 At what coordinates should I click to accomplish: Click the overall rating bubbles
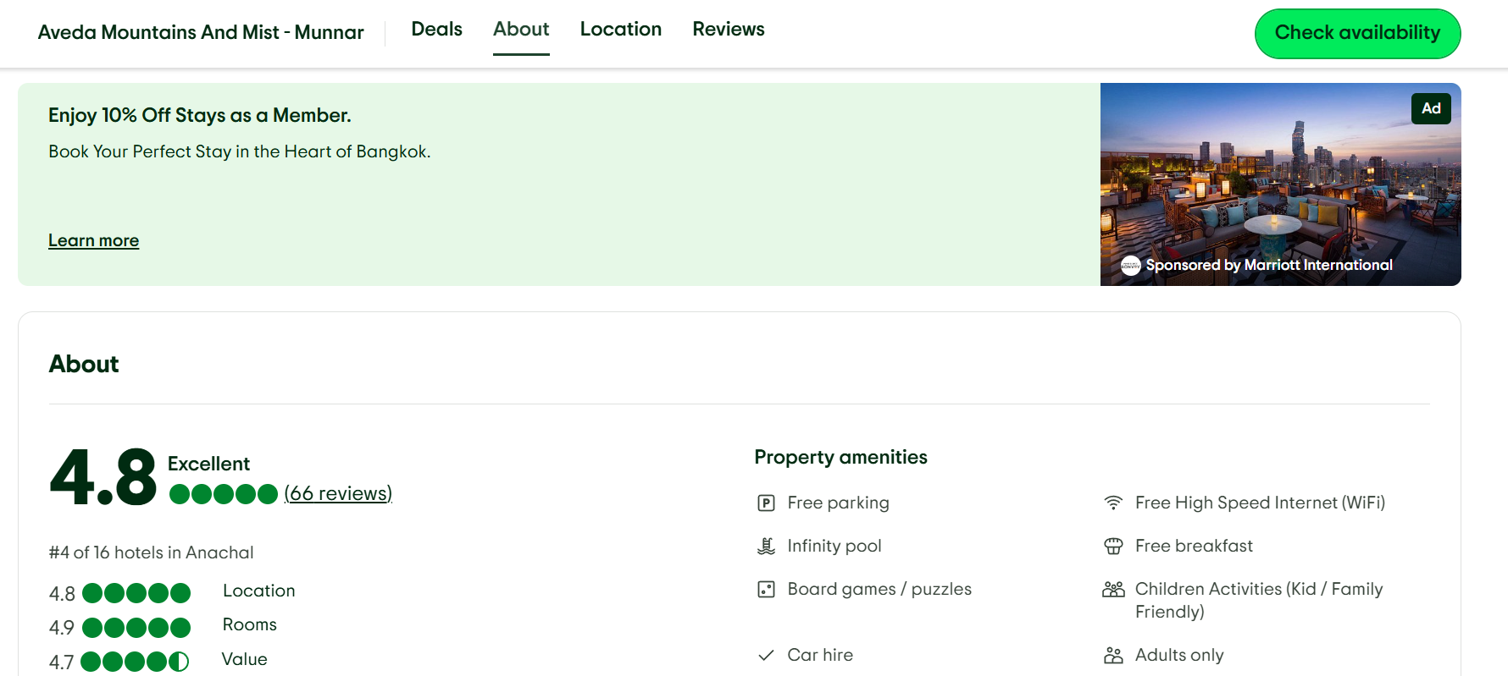click(x=224, y=494)
